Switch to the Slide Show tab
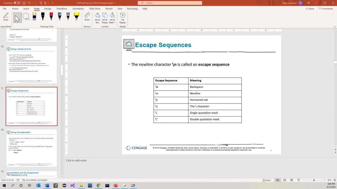 95,9
